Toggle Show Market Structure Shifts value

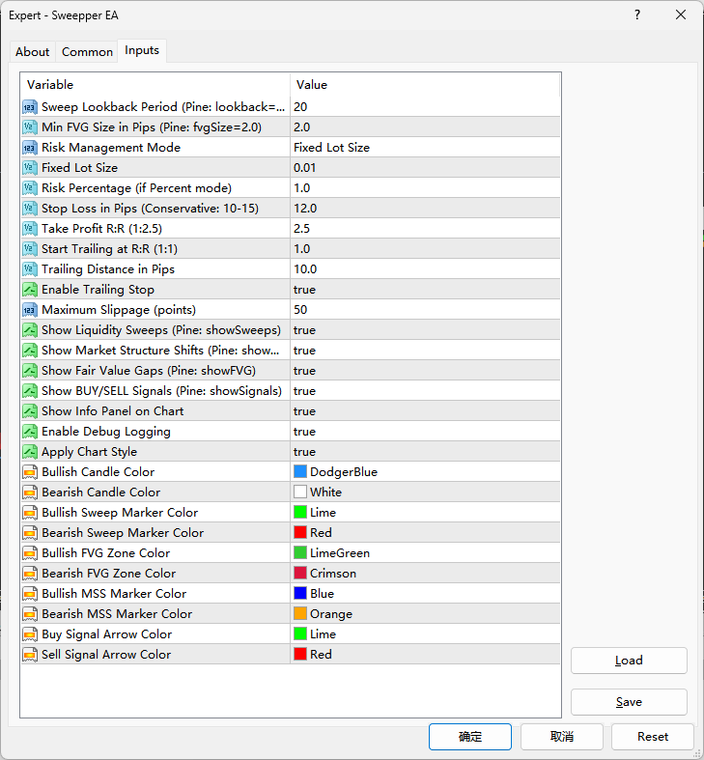point(425,351)
